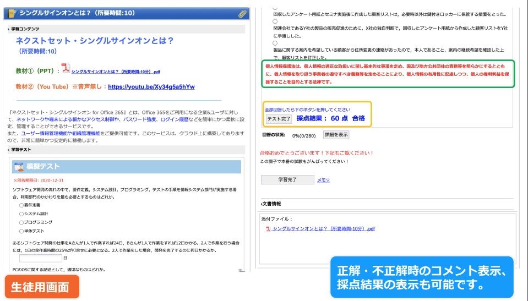Click the blue text パスワード強度
528x301 pixels.
coord(139,119)
